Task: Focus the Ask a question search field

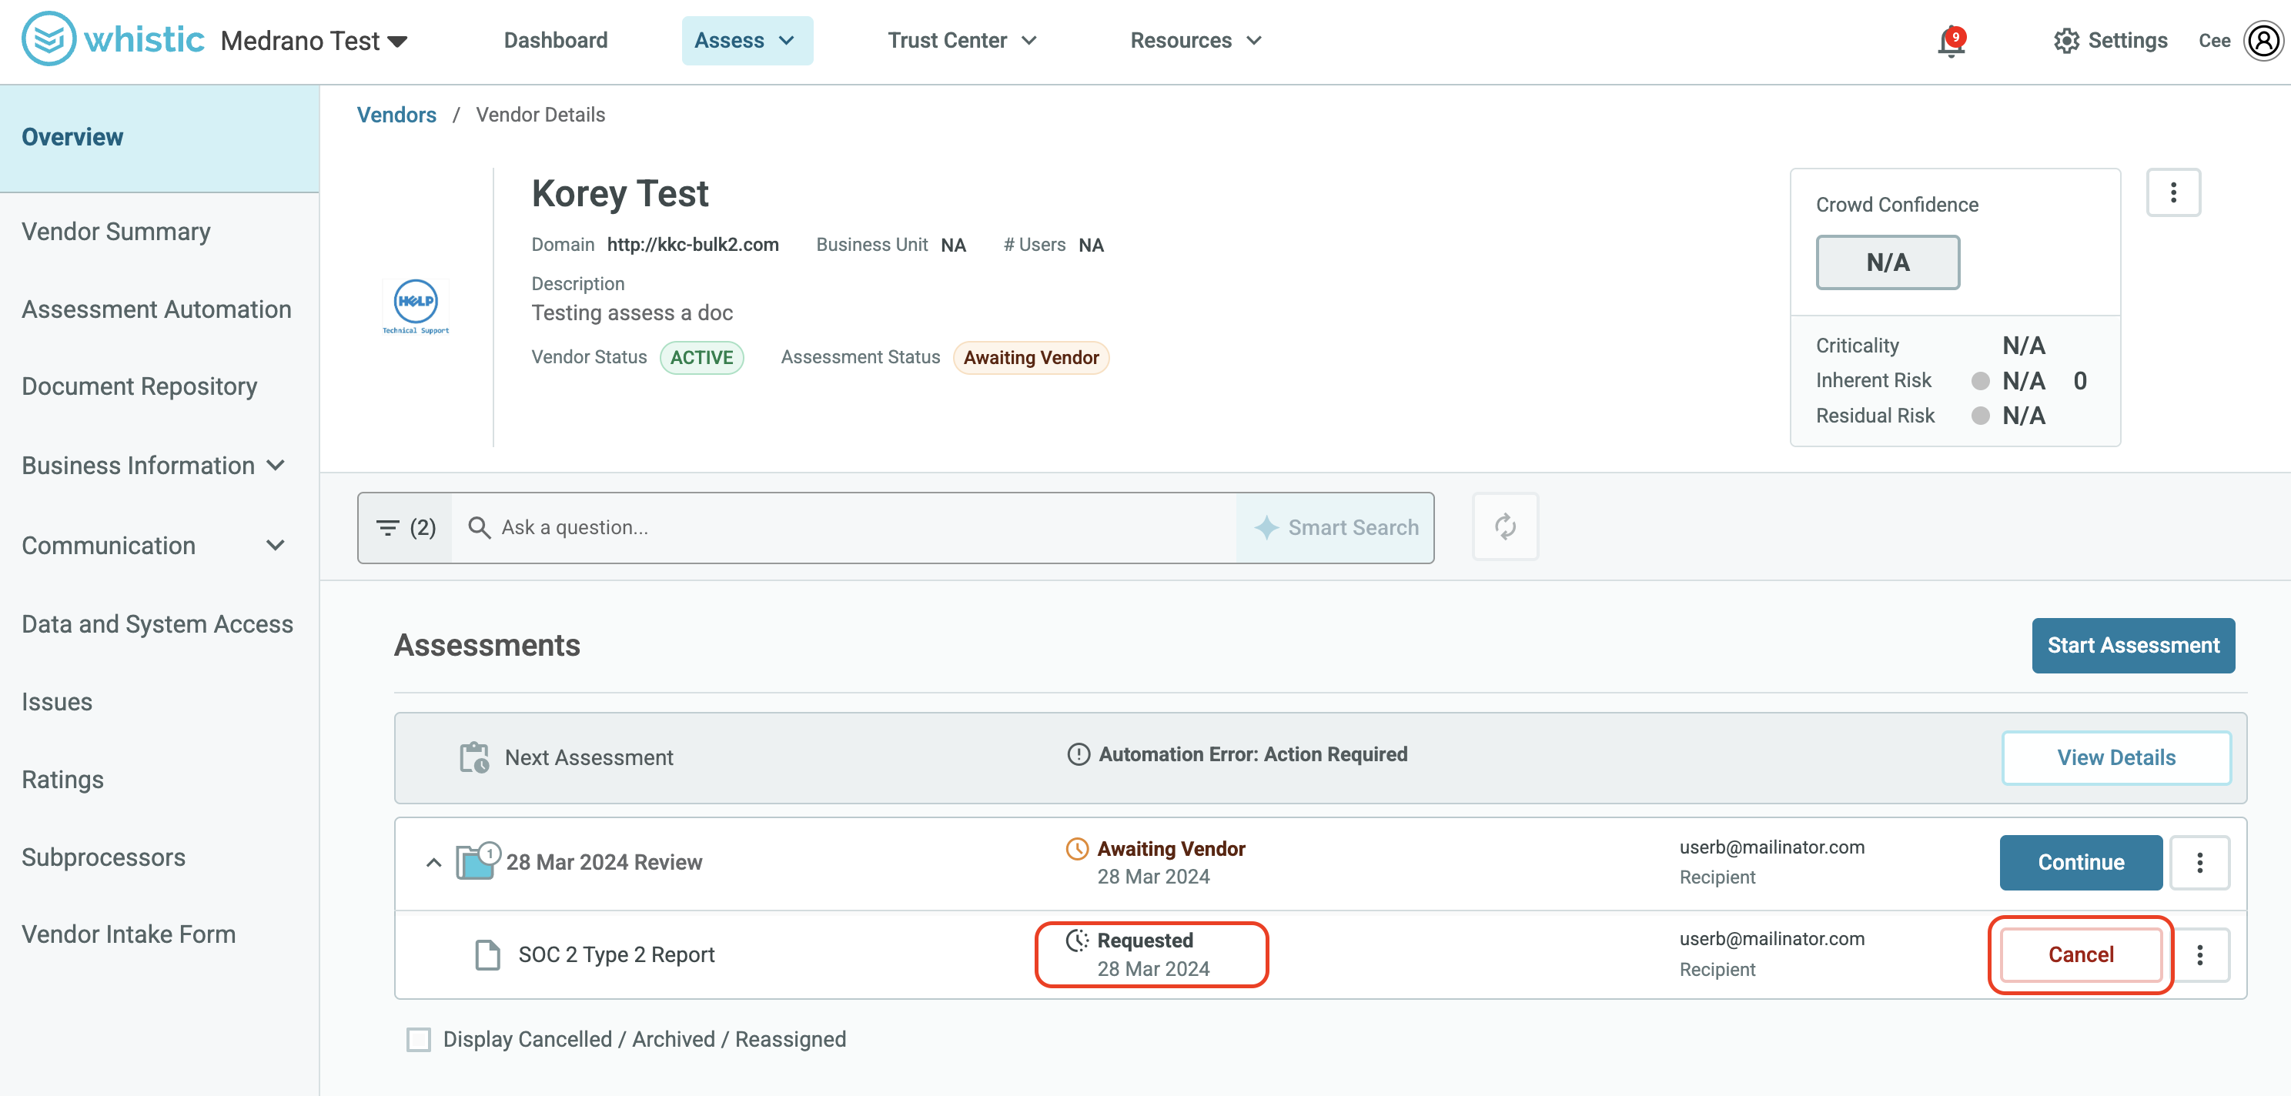Action: coord(843,528)
